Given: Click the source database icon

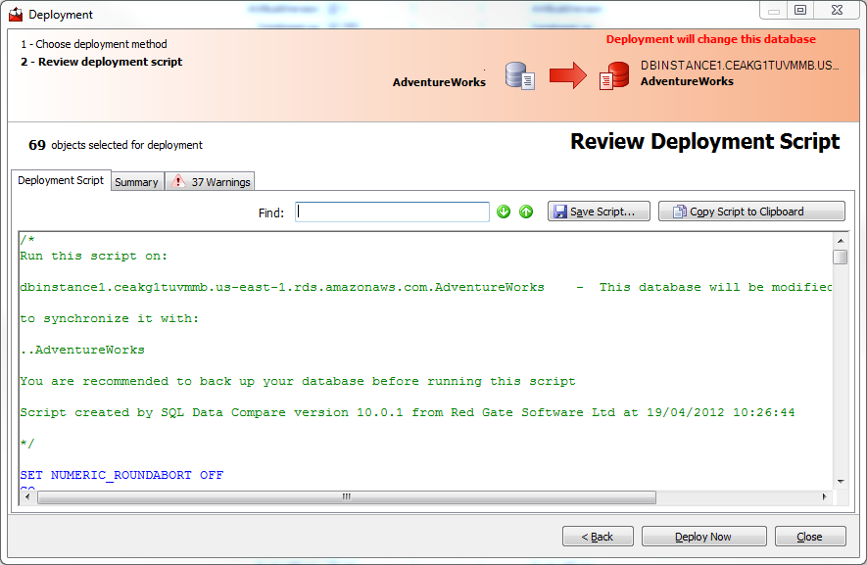Looking at the screenshot, I should point(520,75).
